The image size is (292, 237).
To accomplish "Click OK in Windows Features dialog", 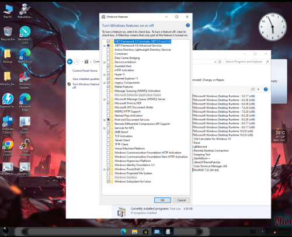I will 162,200.
